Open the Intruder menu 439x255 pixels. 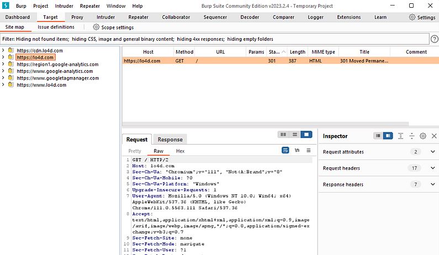click(x=64, y=6)
